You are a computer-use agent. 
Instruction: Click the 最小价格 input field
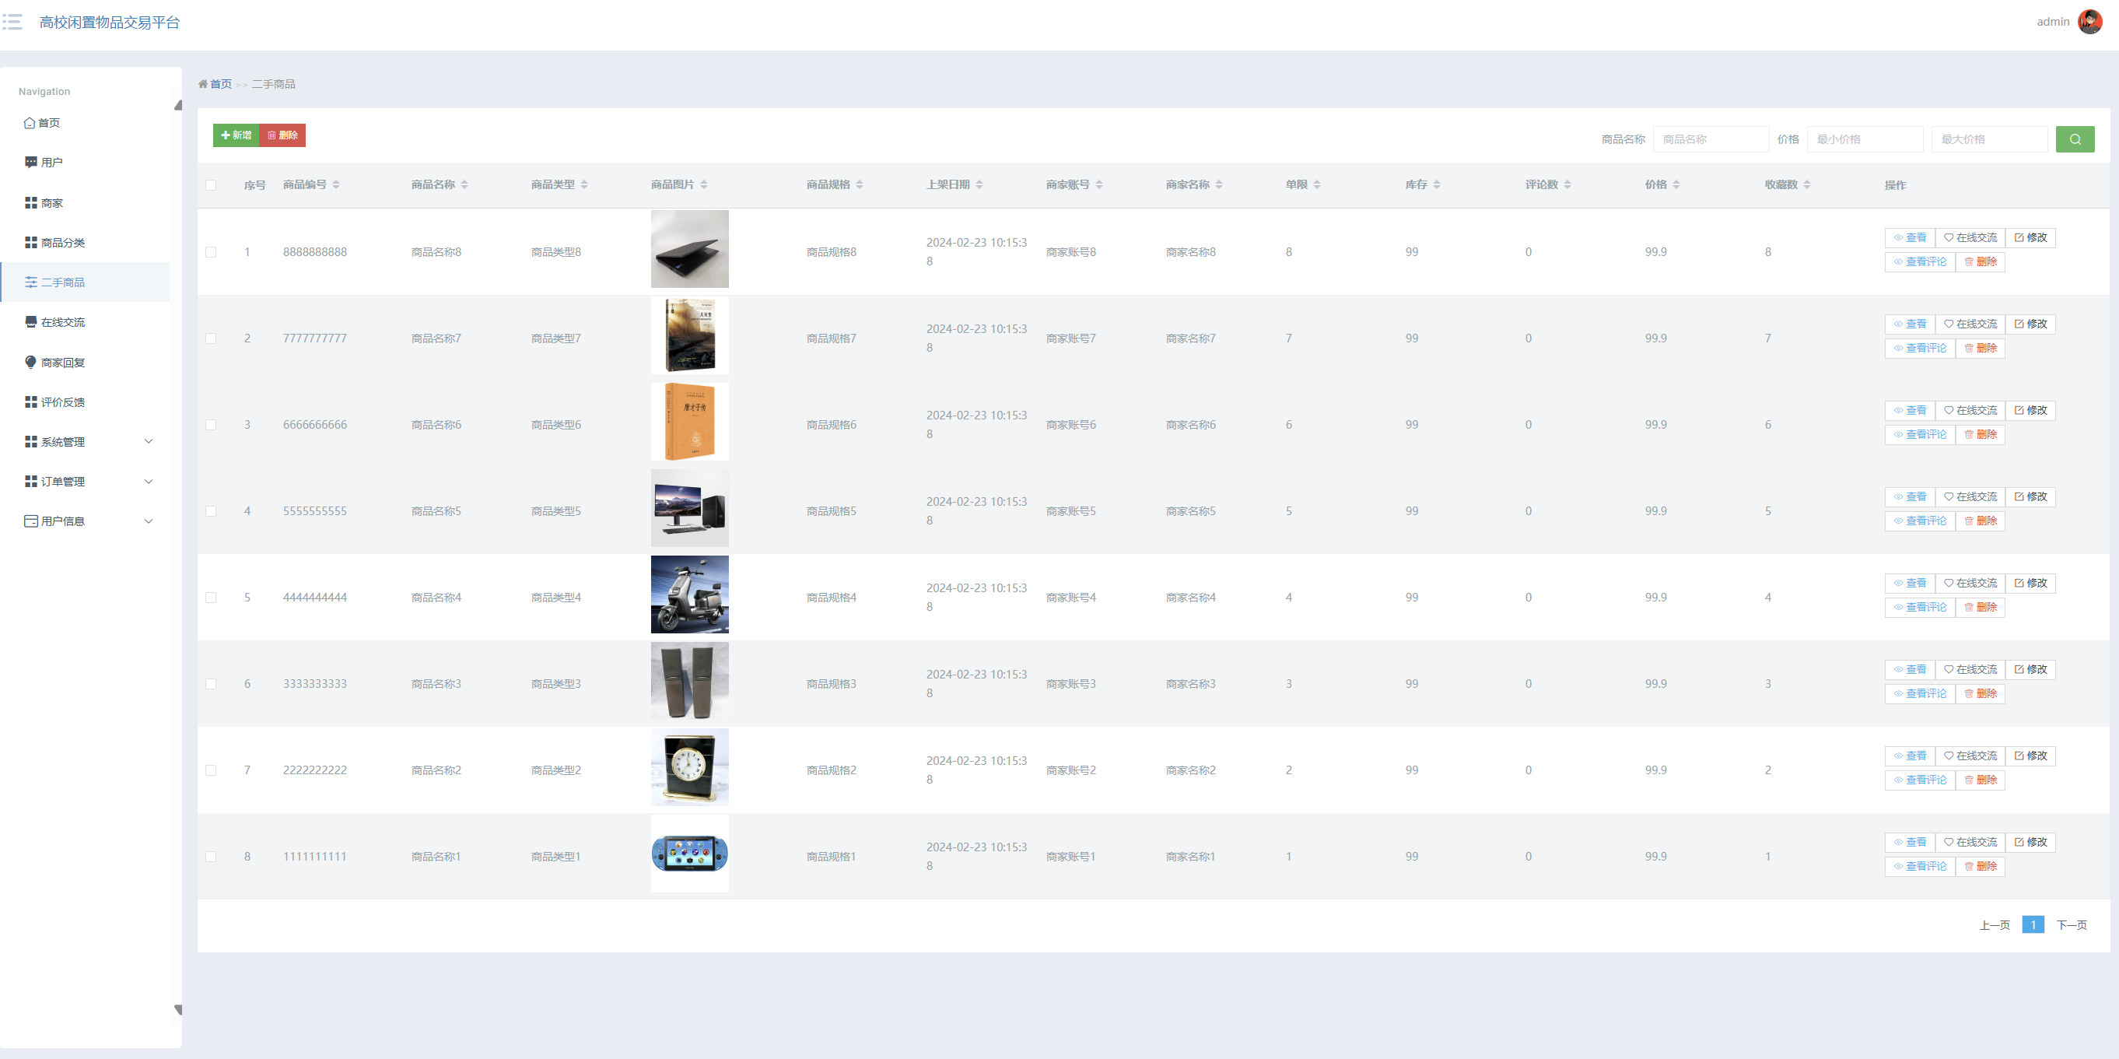[x=1865, y=139]
